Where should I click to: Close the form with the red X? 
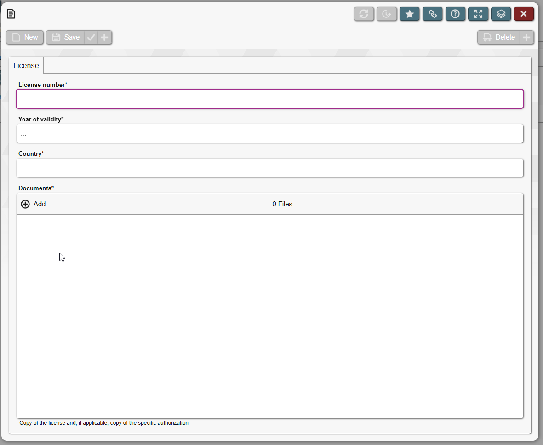point(524,14)
